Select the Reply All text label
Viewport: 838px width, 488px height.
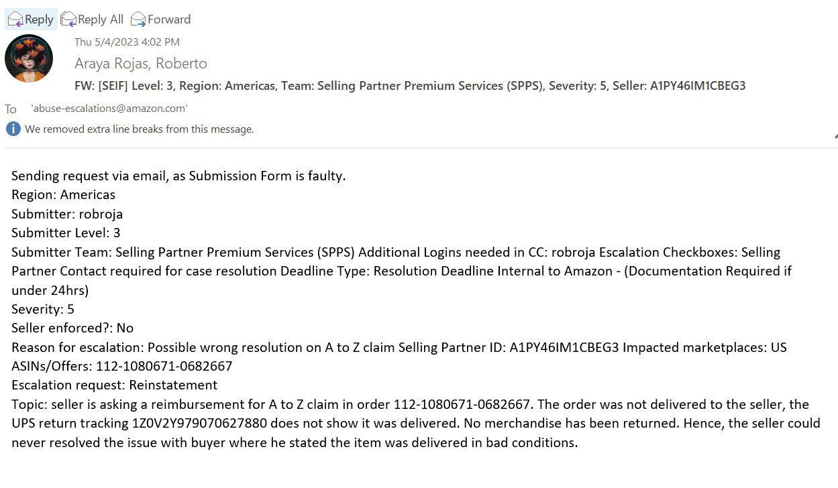(x=101, y=19)
